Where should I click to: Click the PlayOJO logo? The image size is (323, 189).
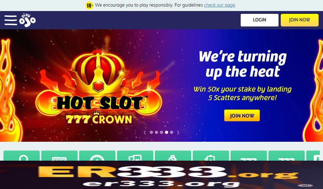click(27, 20)
